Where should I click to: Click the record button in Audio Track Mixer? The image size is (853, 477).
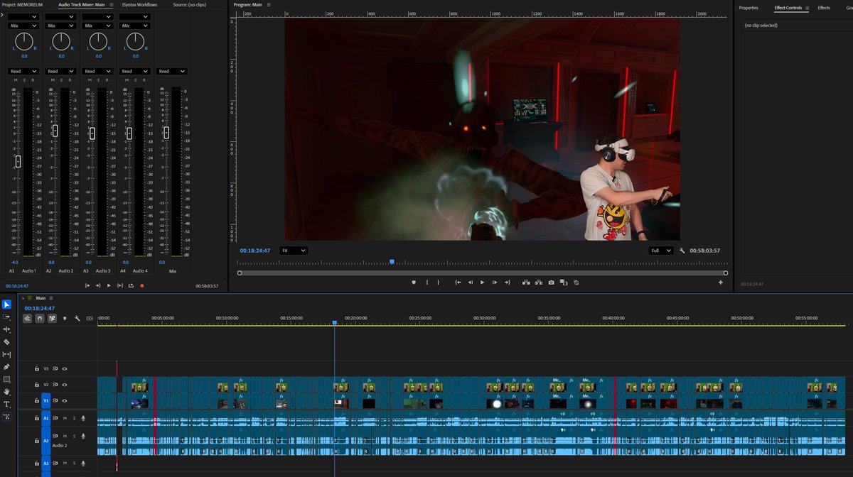point(142,286)
